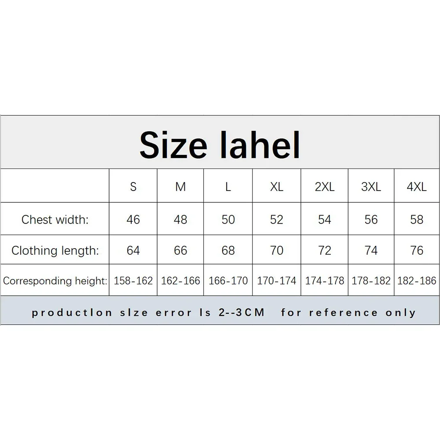Select the clothing length value 64

133,251
